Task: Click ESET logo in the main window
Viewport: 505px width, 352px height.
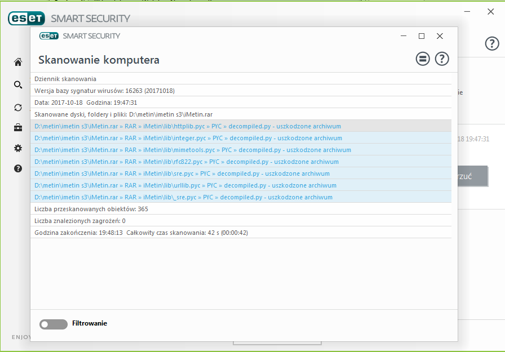Action: click(x=26, y=19)
